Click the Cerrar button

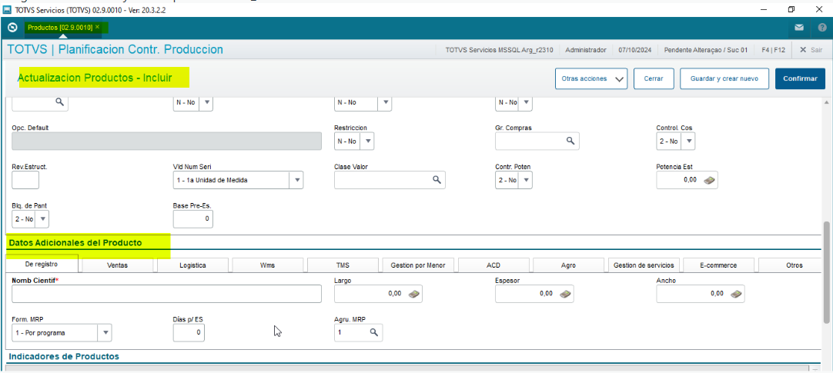coord(654,78)
